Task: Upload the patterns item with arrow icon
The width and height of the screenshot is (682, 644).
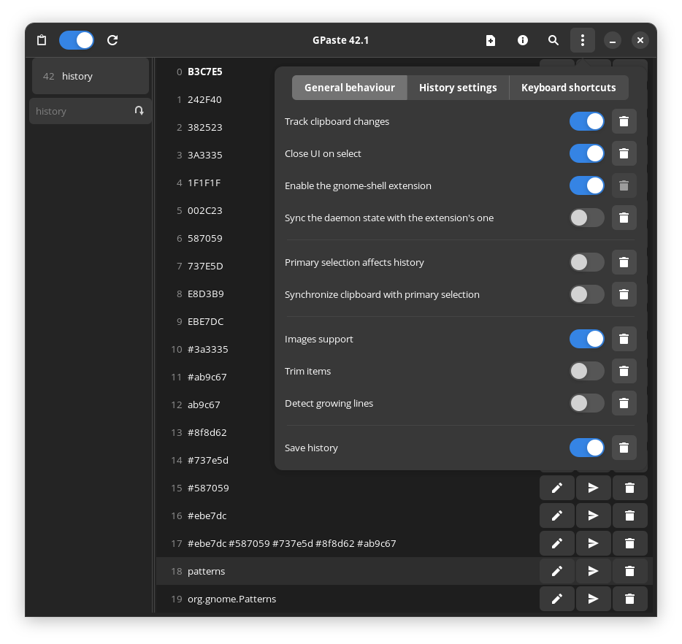Action: [593, 572]
